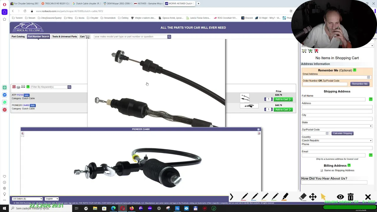Select the orange highlighter annotation tool
377x212 pixels.
[285, 197]
